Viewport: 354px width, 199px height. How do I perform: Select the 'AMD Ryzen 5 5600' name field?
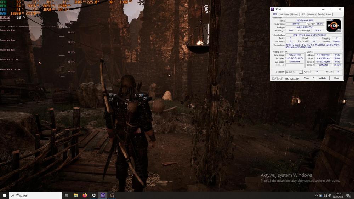(304, 21)
